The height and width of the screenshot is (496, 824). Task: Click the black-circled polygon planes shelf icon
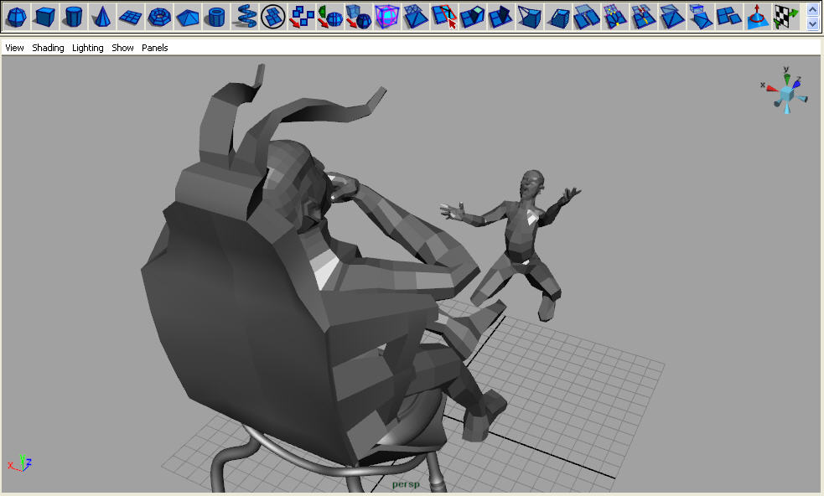tap(272, 17)
